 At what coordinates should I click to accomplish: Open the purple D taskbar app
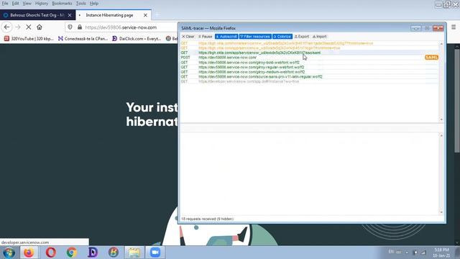click(x=93, y=253)
